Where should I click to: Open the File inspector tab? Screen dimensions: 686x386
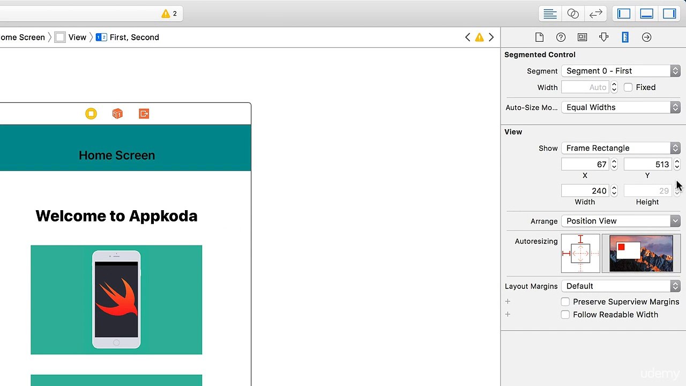pyautogui.click(x=539, y=37)
